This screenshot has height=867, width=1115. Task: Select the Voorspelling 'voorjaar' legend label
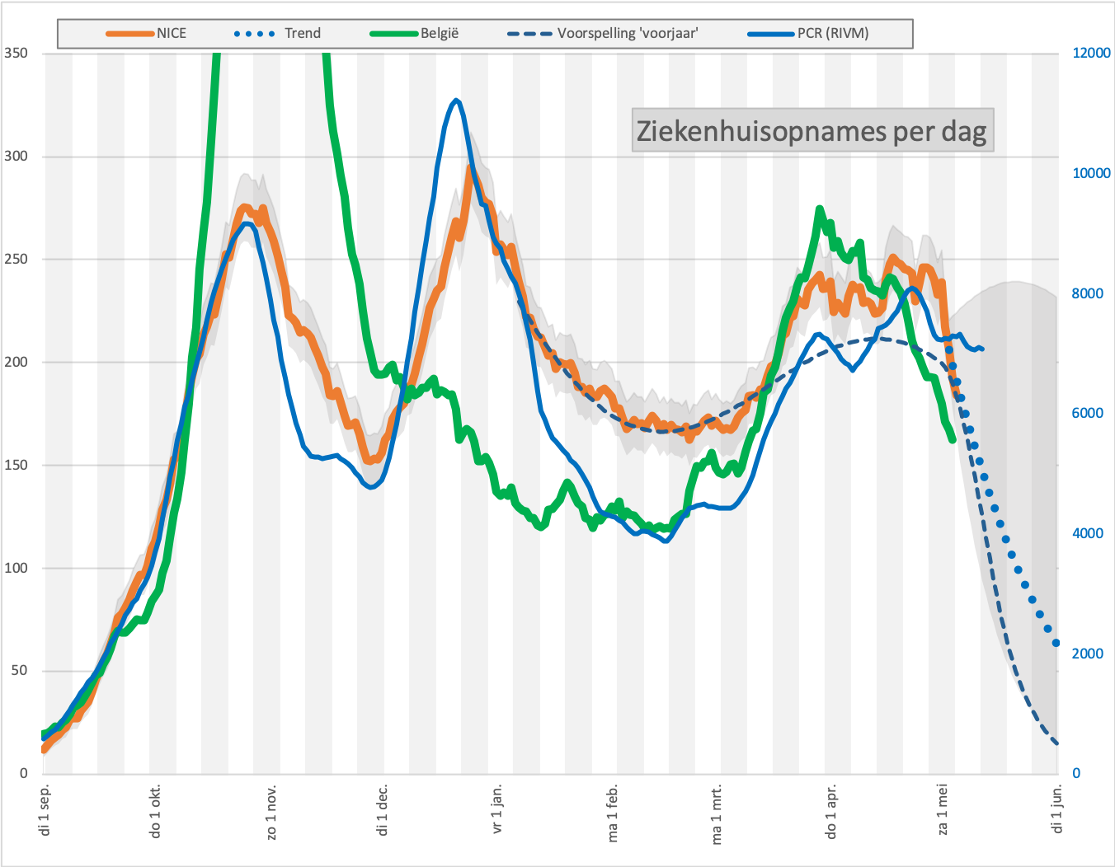coord(628,34)
